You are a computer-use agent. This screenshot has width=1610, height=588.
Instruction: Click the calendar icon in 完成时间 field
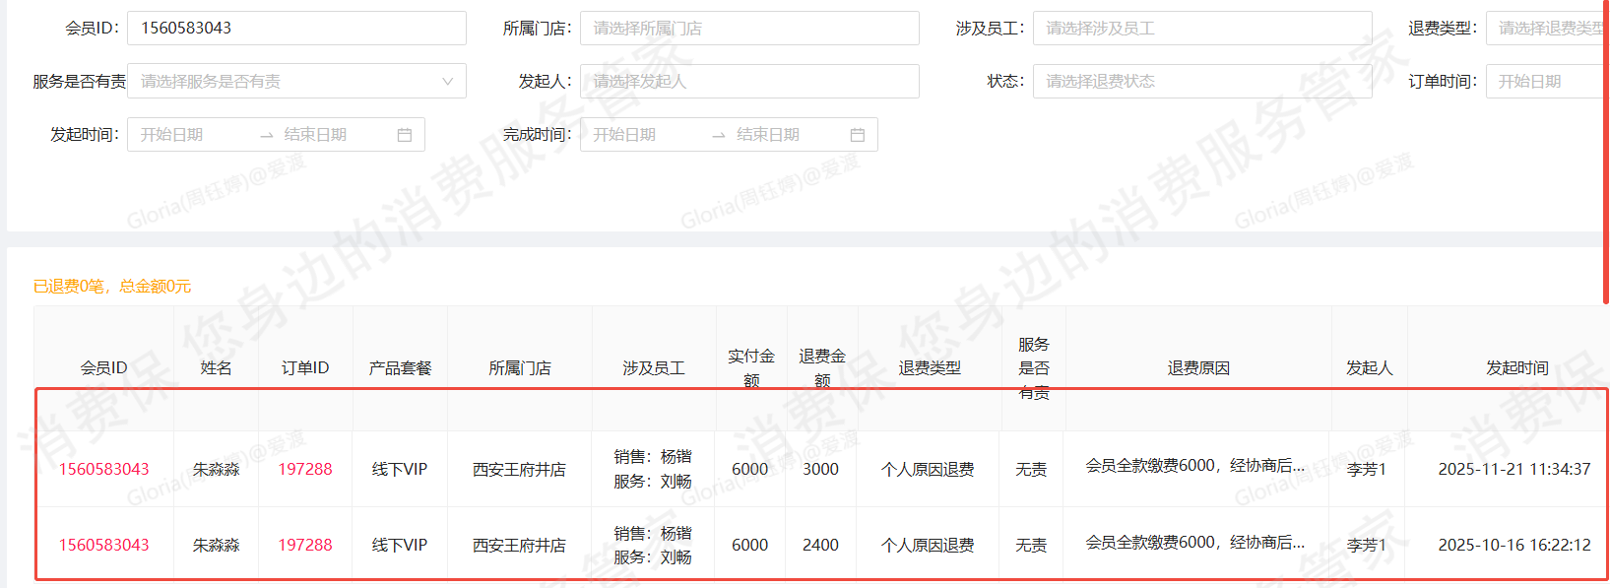[x=857, y=135]
